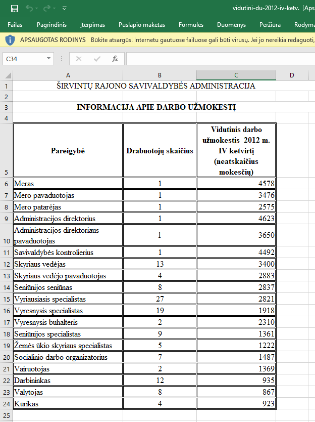Image resolution: width=315 pixels, height=422 pixels.
Task: Select row 12 header
Action: pos(6,264)
